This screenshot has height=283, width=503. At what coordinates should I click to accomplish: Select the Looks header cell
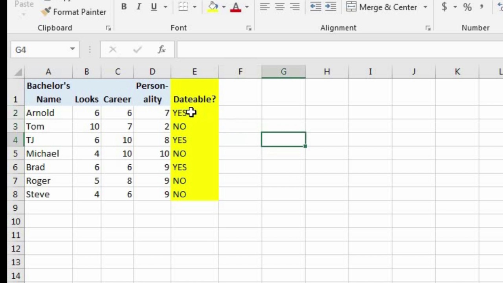click(x=86, y=92)
